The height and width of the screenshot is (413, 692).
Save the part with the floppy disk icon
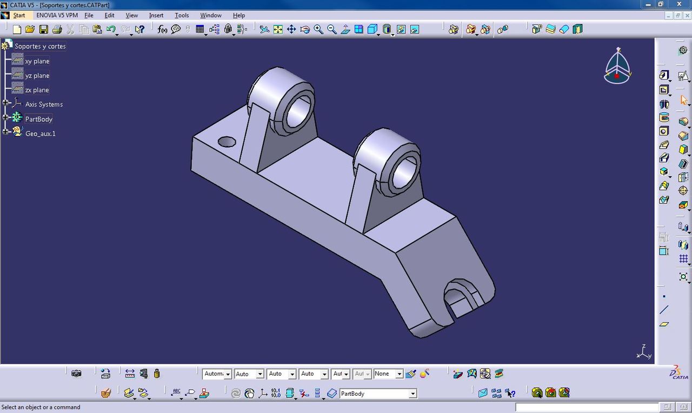coord(43,29)
